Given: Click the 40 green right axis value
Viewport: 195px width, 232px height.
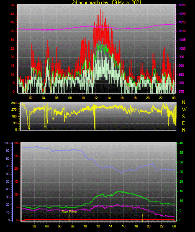Looking at the screenshot, I should (181, 143).
